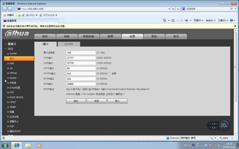
Task: Open Internet Explorer from the taskbar
Action: (x=17, y=145)
